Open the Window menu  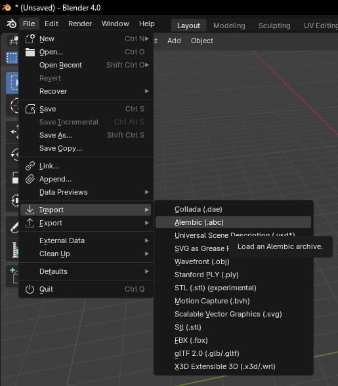(x=115, y=24)
